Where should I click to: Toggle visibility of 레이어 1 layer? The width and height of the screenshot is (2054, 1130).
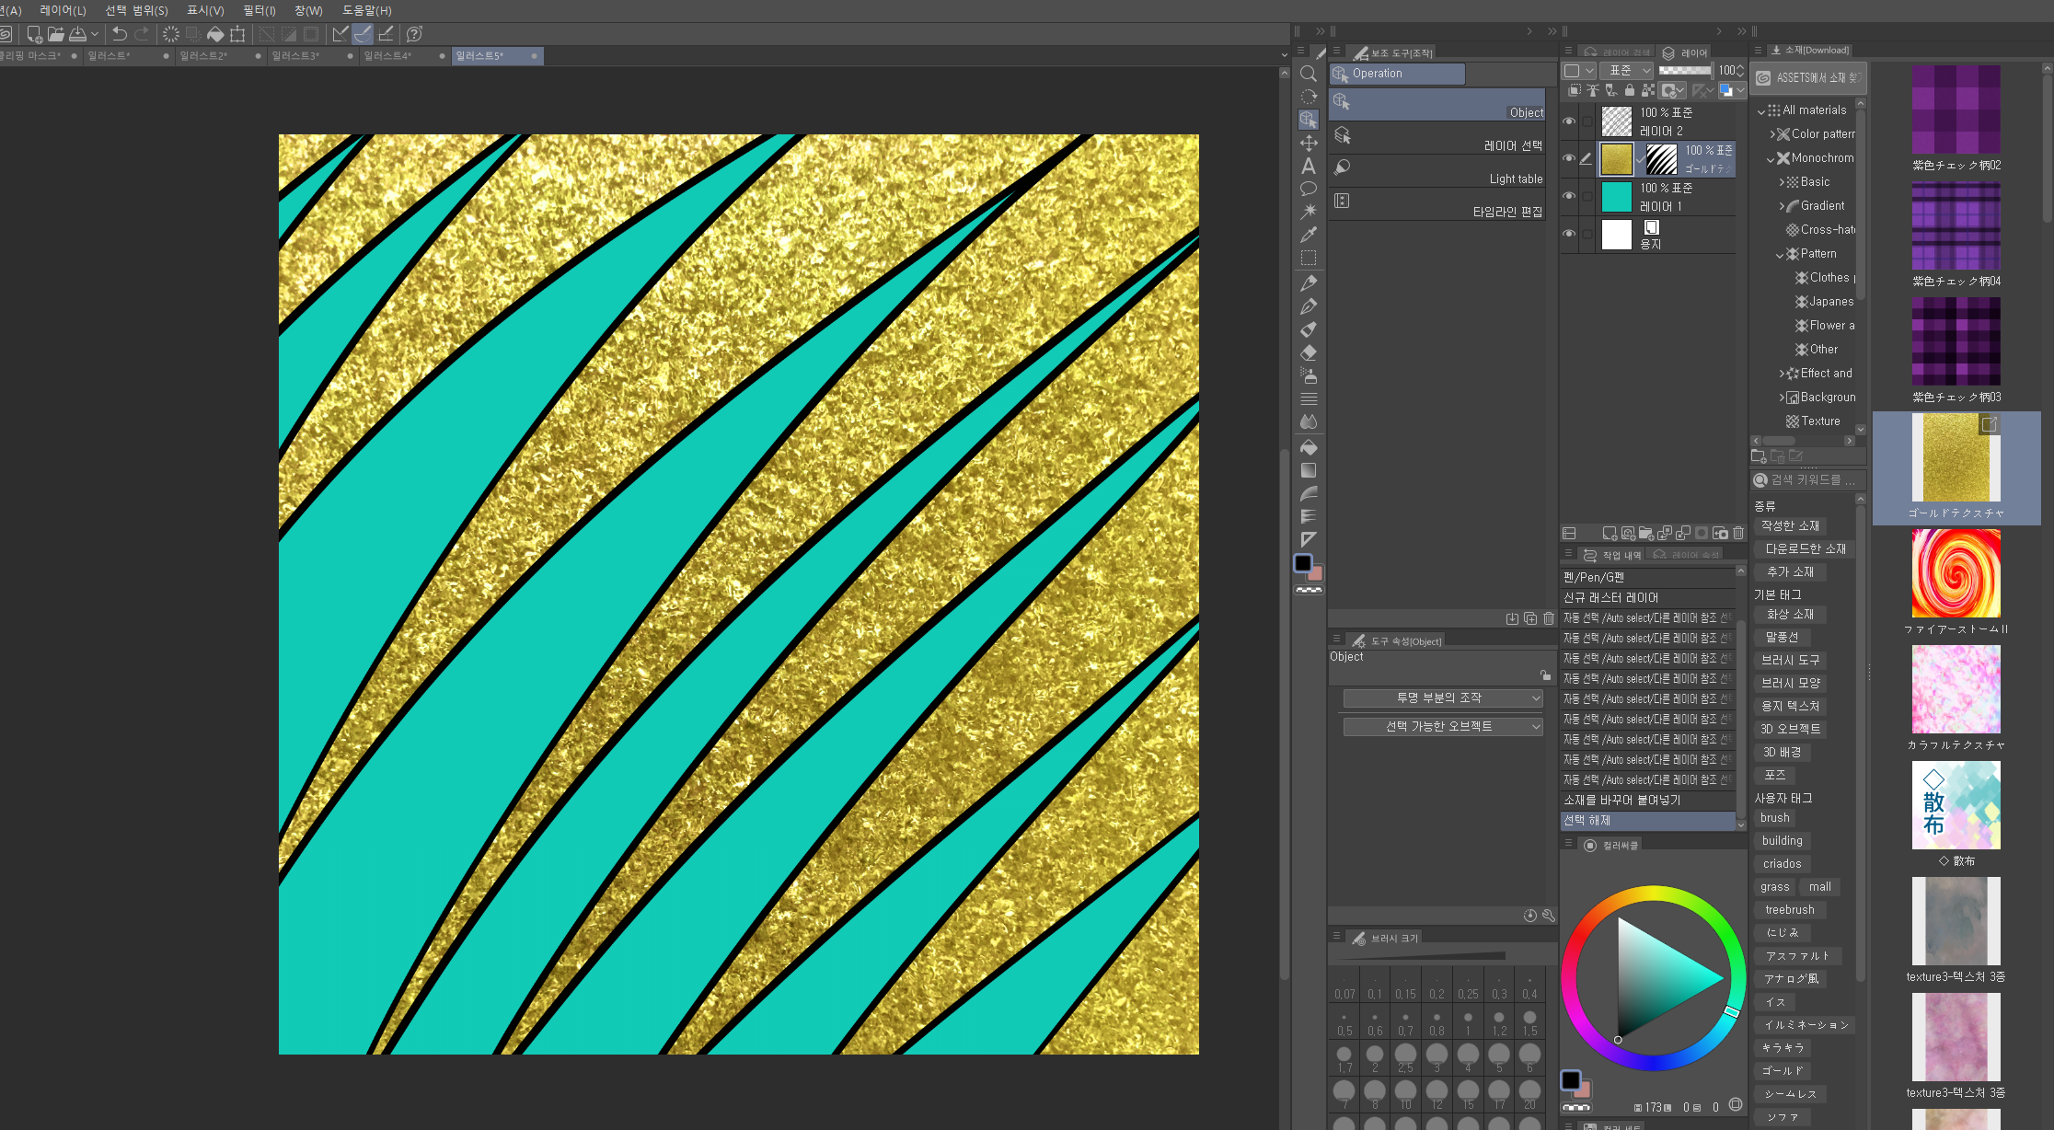[1569, 196]
